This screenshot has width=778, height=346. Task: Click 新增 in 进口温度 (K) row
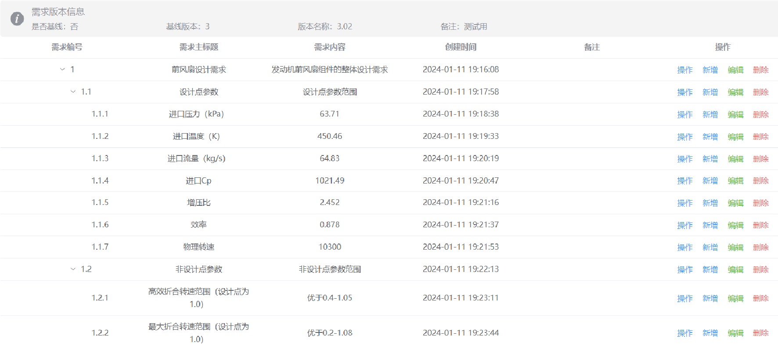coord(710,137)
